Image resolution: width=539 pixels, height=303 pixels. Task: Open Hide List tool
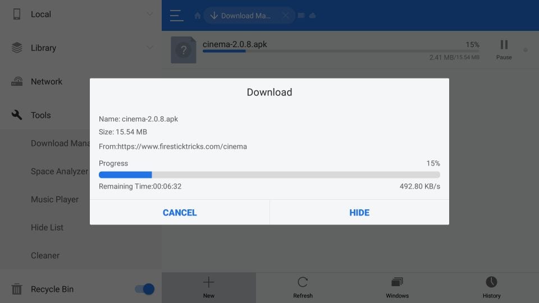pos(47,227)
